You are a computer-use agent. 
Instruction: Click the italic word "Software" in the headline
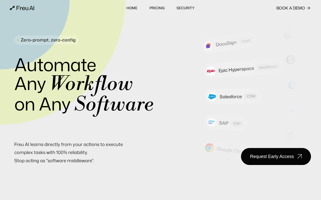click(x=114, y=104)
